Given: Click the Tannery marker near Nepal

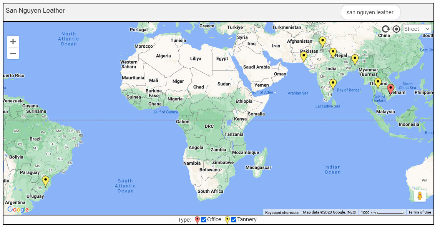Looking at the screenshot, I should tap(333, 53).
